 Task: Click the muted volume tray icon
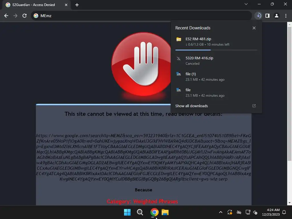click(255, 212)
